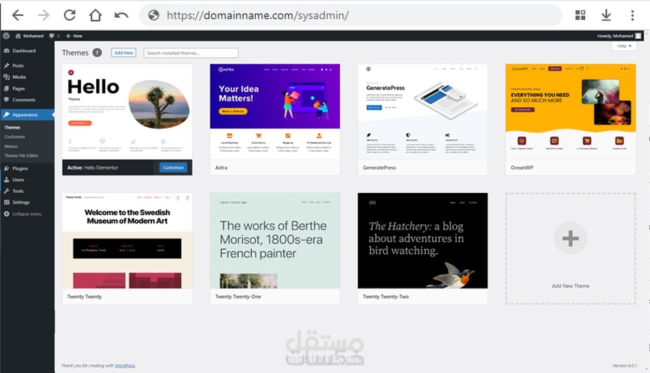Click the blue Customize button
This screenshot has width=650, height=373.
click(173, 167)
